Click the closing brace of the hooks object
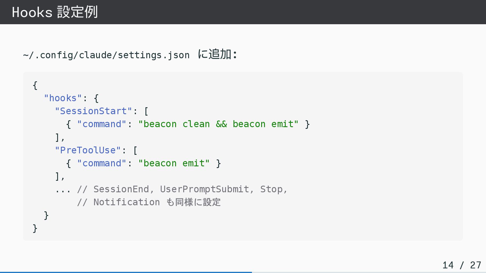Image resolution: width=486 pixels, height=273 pixels. coord(46,215)
